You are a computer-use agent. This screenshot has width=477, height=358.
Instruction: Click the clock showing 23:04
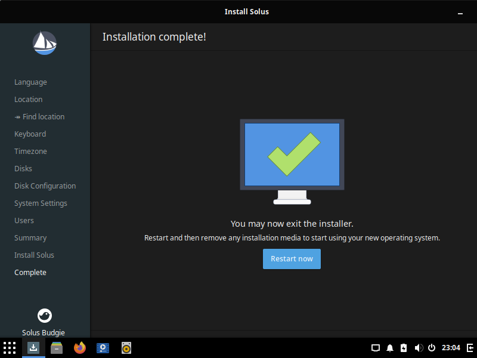(451, 348)
